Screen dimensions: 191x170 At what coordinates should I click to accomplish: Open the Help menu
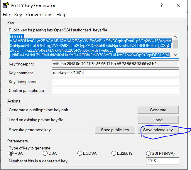coord(61,15)
